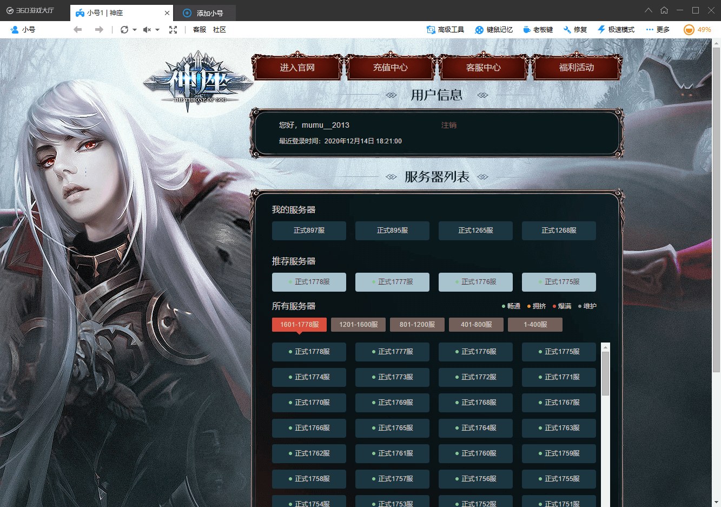This screenshot has height=507, width=721.
Task: Activate the 老板键 boss key
Action: click(x=538, y=30)
